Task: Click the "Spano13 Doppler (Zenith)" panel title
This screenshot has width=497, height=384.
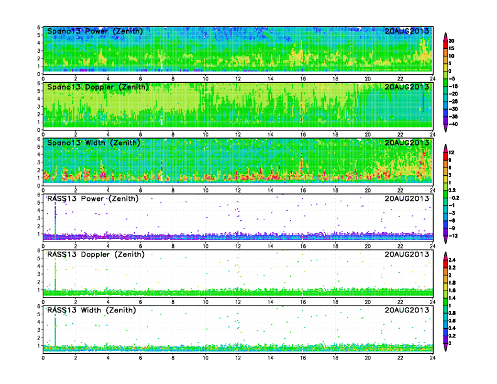Action: pyautogui.click(x=98, y=87)
